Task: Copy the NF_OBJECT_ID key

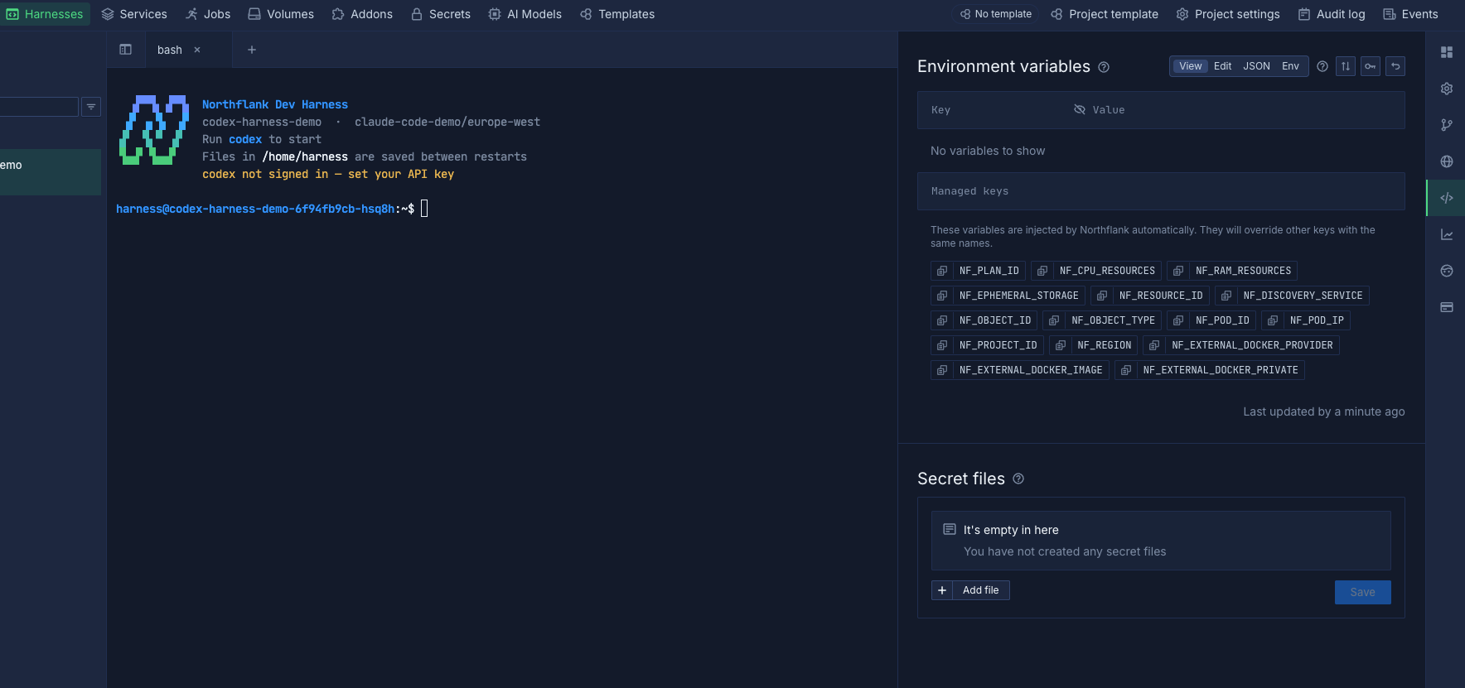Action: [942, 320]
